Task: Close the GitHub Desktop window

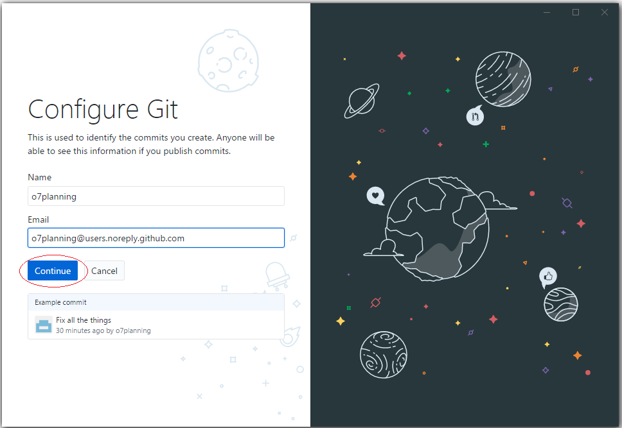Action: pyautogui.click(x=605, y=12)
